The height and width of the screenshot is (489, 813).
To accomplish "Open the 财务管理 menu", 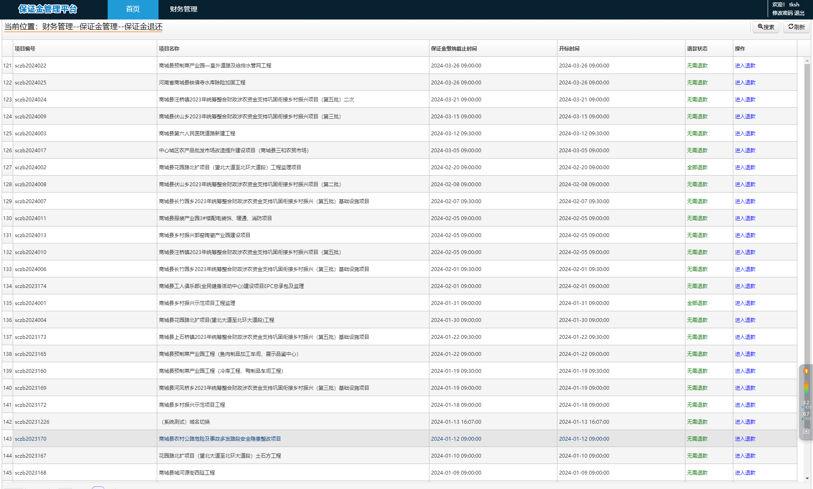I will (x=184, y=9).
